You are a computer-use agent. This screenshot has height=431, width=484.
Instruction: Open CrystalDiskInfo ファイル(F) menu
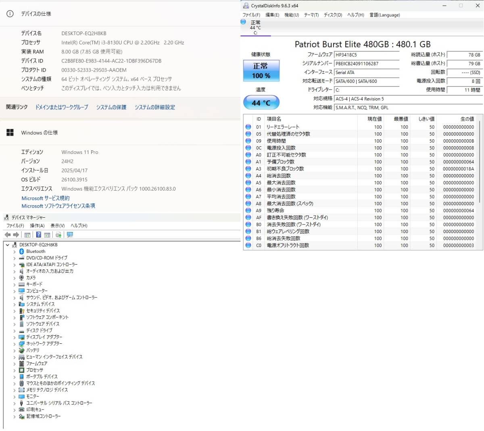251,15
